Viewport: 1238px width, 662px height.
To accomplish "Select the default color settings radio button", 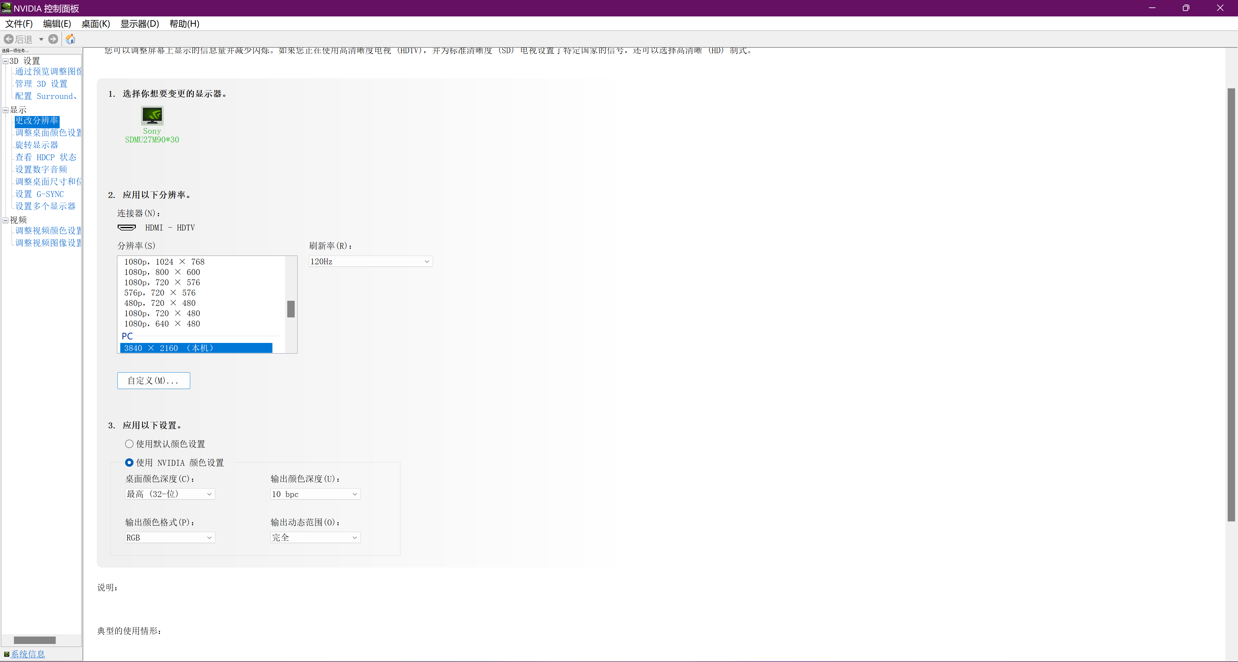I will click(129, 444).
